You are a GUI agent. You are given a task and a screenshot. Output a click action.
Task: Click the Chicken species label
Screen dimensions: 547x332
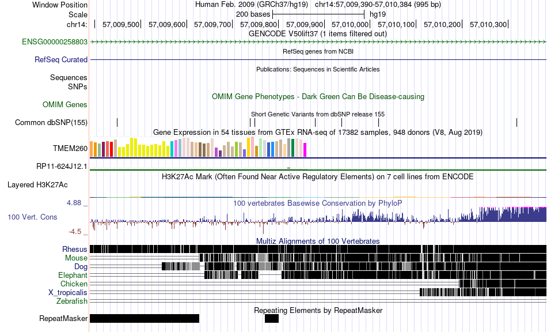coord(74,284)
